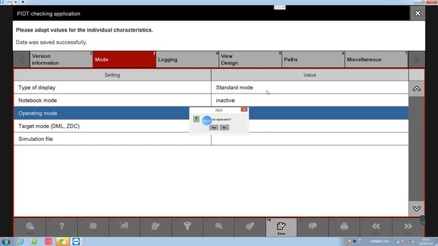The height and width of the screenshot is (246, 438).
Task: Confirm with Yes in the PIDT dialog
Action: pos(214,128)
